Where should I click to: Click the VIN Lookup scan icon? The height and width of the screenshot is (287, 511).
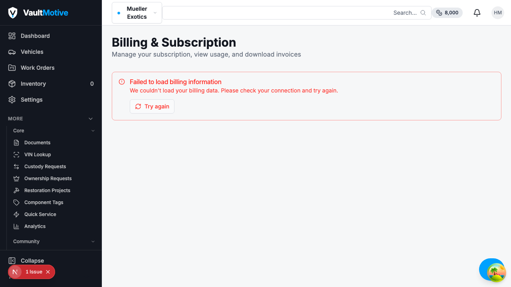[x=16, y=155]
